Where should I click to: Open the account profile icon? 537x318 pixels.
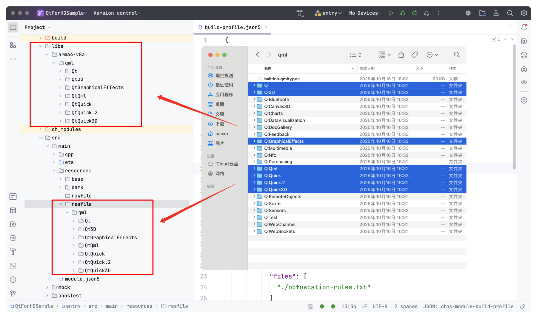(496, 13)
